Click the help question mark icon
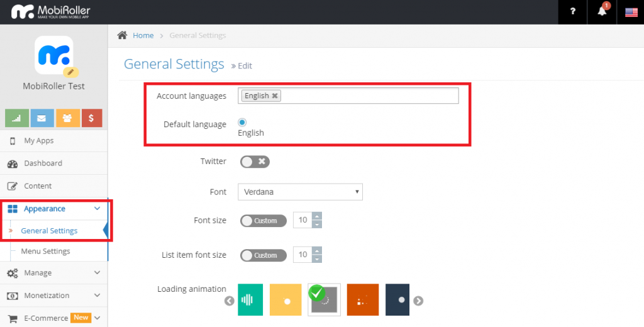644x327 pixels. pos(573,12)
